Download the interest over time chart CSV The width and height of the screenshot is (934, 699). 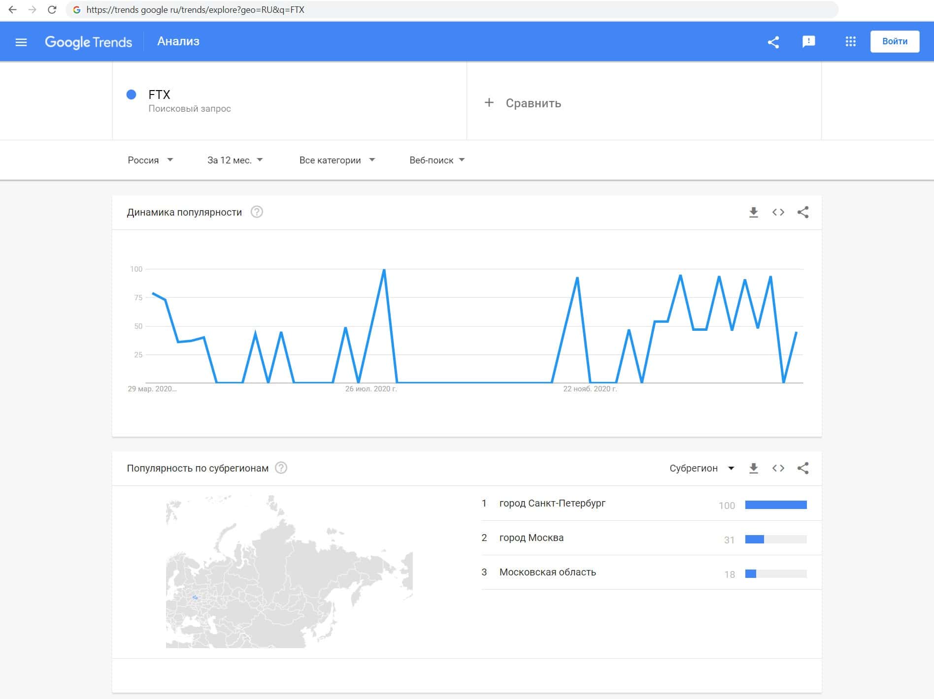tap(753, 212)
